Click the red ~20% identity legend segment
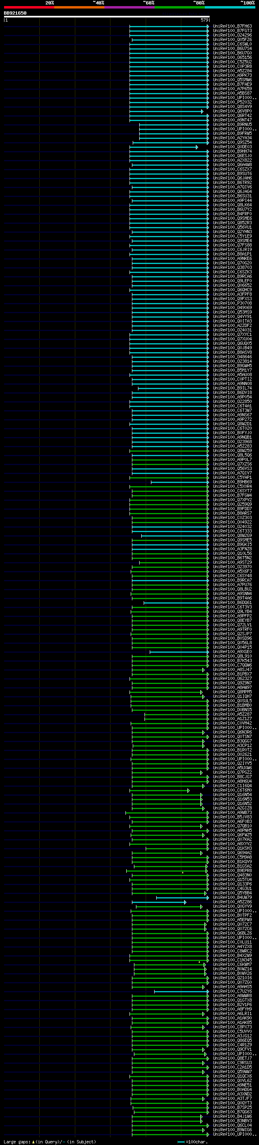 29,8
